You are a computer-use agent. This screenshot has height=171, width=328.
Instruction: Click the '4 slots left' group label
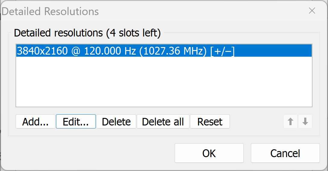click(133, 33)
